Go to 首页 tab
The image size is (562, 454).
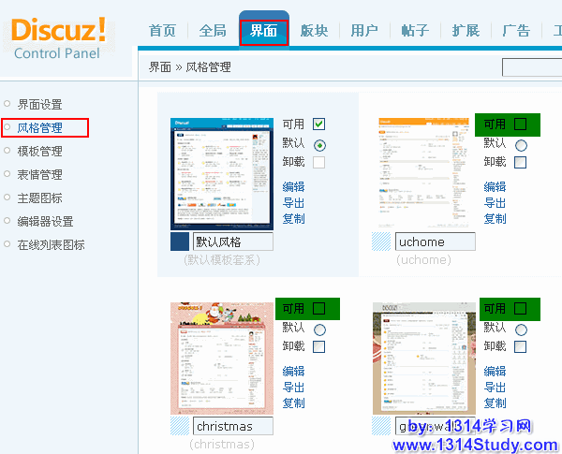(x=162, y=30)
